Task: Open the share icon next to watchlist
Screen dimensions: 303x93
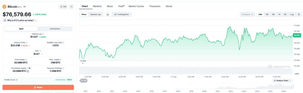Action: [x=71, y=7]
